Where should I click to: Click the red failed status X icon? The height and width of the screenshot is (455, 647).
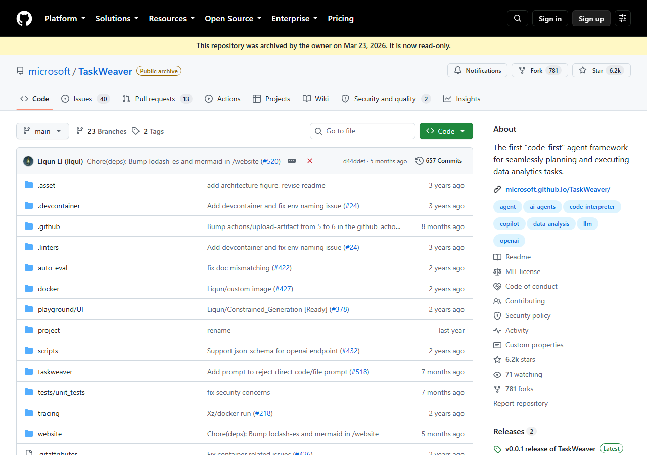[x=310, y=161]
